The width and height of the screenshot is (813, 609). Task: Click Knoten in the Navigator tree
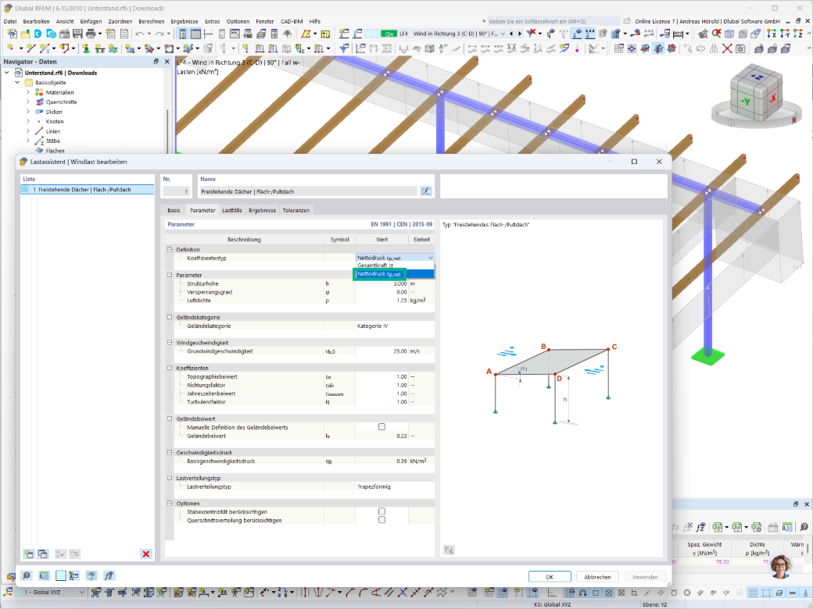point(55,122)
